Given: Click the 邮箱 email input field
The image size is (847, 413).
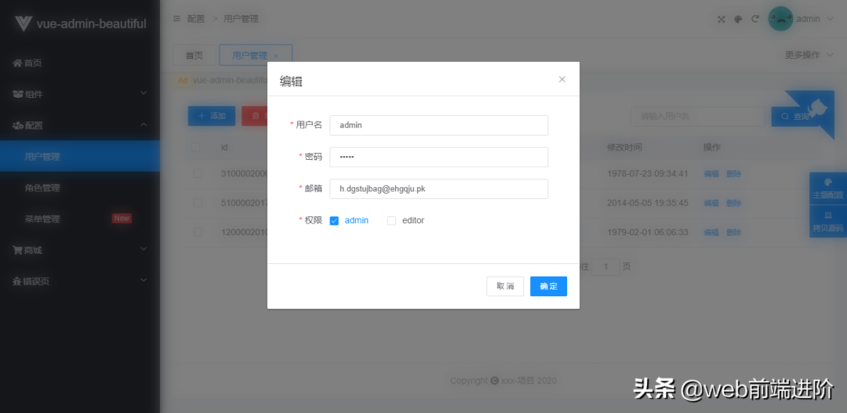Looking at the screenshot, I should pyautogui.click(x=438, y=189).
